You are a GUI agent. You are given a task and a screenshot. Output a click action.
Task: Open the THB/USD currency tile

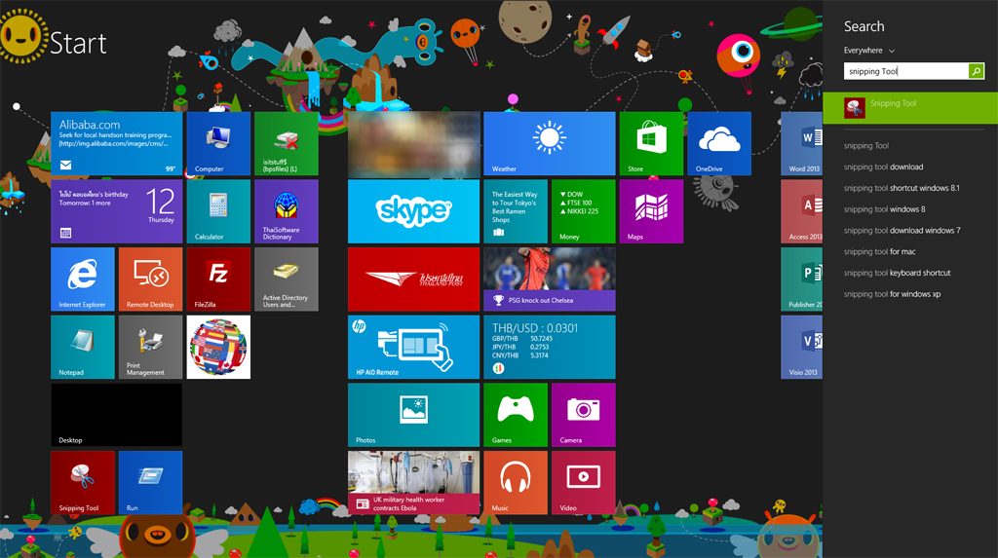[x=550, y=348]
